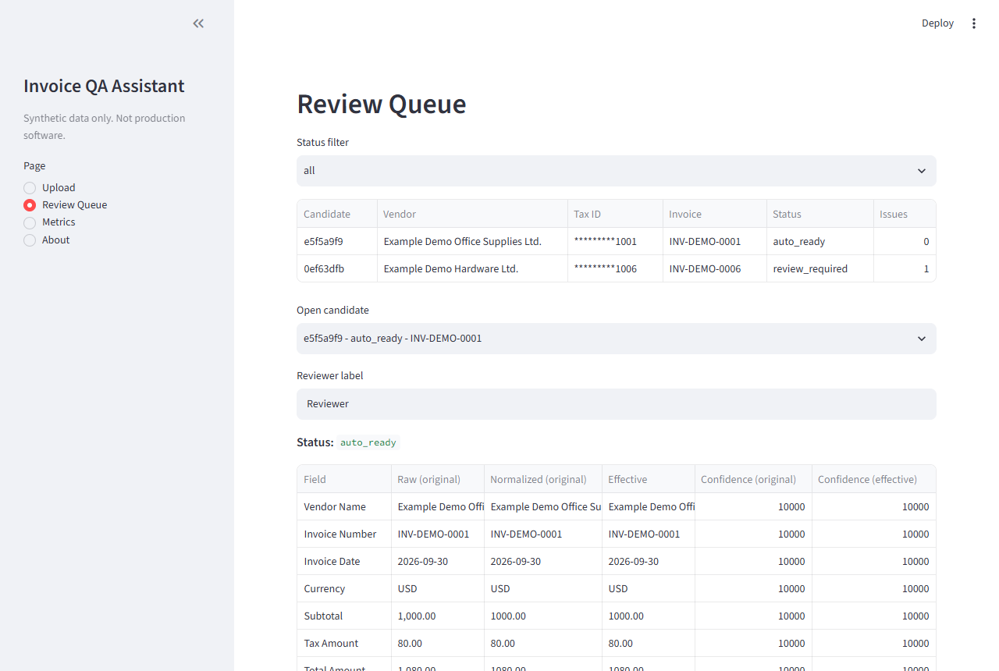Click the Raw (original) column header
The image size is (999, 671).
[437, 479]
